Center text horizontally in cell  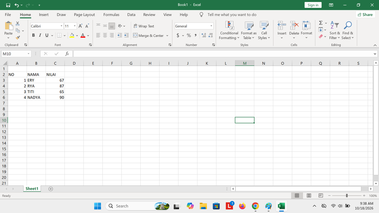click(x=105, y=35)
